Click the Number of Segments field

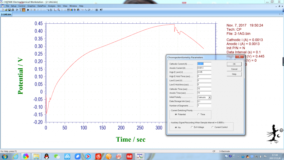point(204,105)
